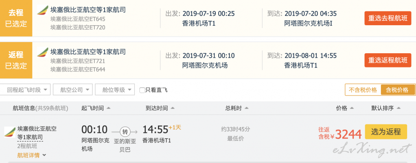Sort by departure time arrow 起飞时间
Image resolution: width=416 pixels, height=163 pixels.
108,108
